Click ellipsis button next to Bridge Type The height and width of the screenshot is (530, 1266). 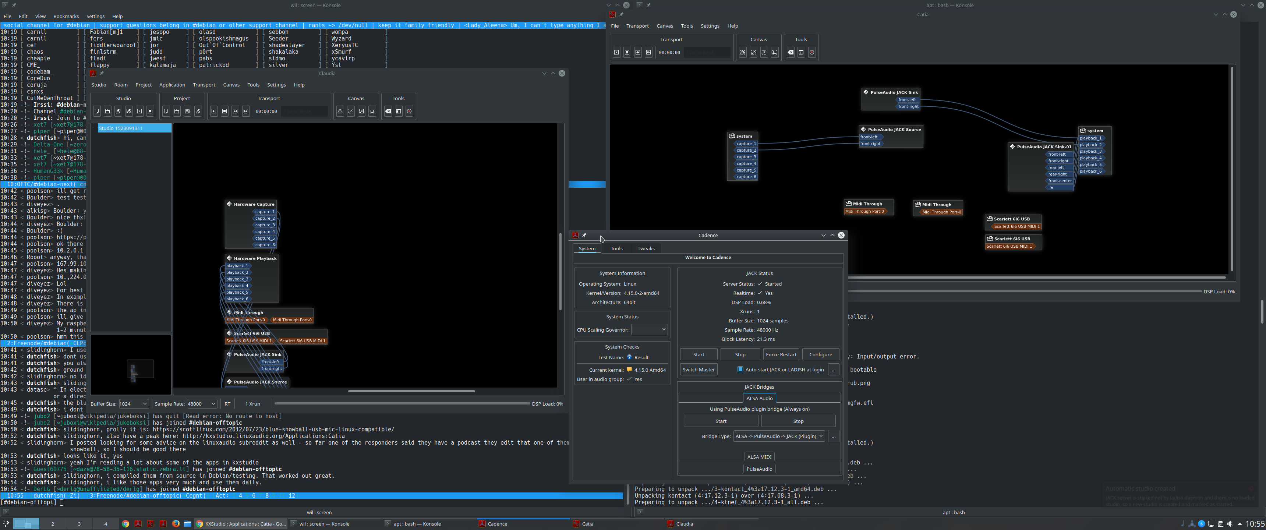pyautogui.click(x=834, y=436)
